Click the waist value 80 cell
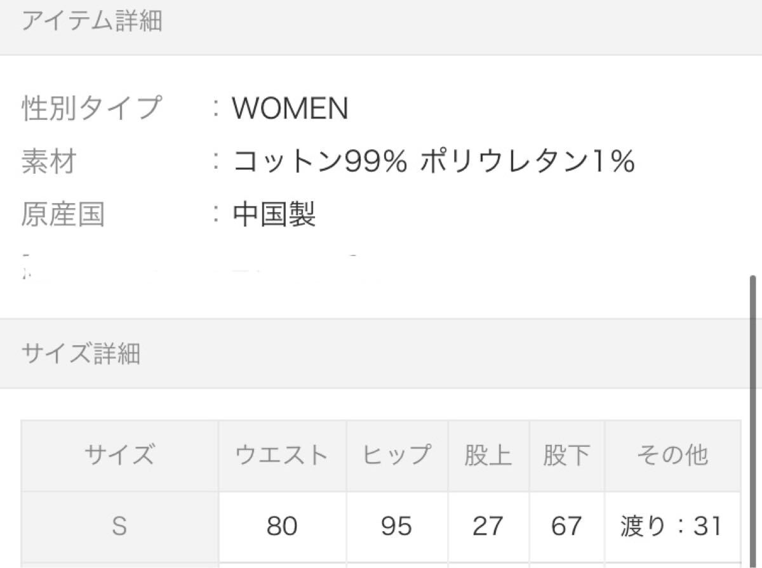 282,526
